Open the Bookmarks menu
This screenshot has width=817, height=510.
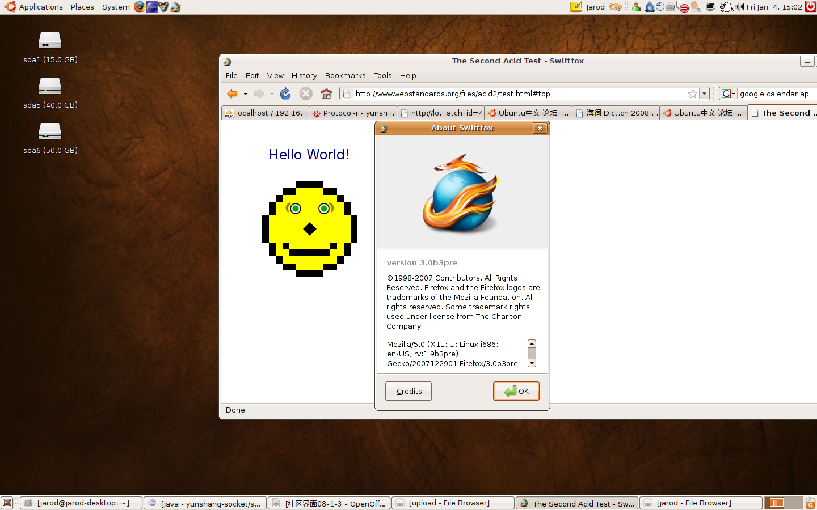pyautogui.click(x=345, y=75)
